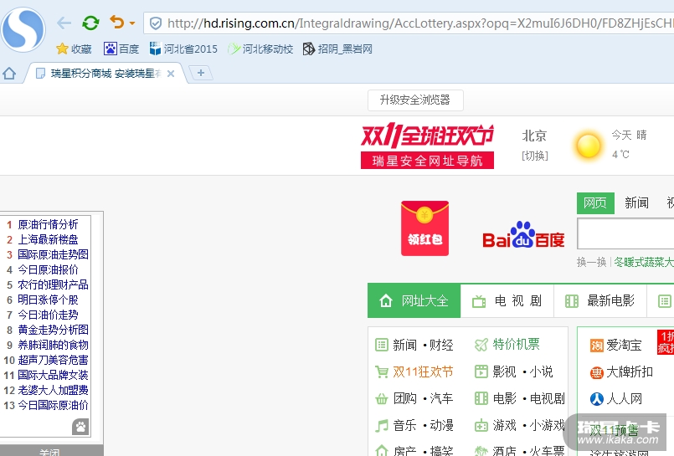
Task: Open the 人人网 link
Action: click(624, 399)
